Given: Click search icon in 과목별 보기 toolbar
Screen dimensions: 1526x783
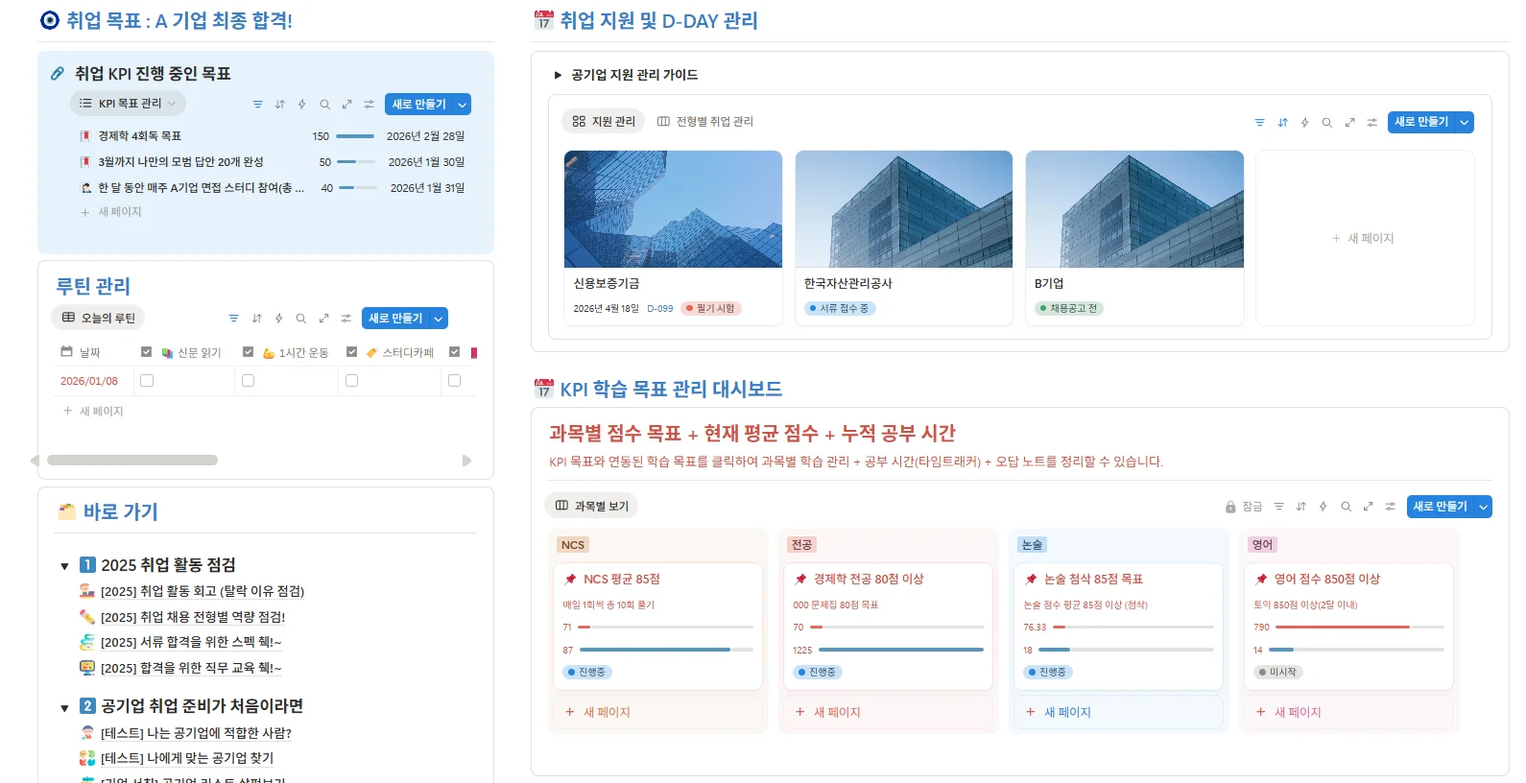Looking at the screenshot, I should (1346, 507).
